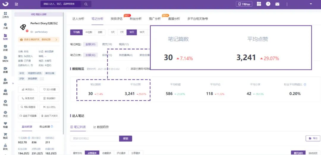Select 投放 in the left sidebar
This screenshot has height=155, width=321.
pyautogui.click(x=5, y=37)
